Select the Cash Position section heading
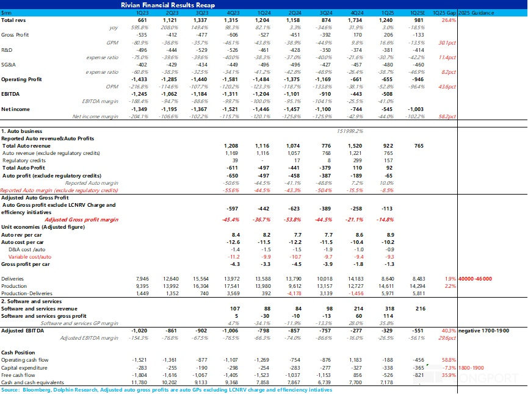Screen dimensions: 528x394 pos(18,352)
